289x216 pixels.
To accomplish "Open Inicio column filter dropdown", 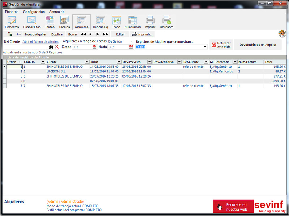I will click(119, 62).
